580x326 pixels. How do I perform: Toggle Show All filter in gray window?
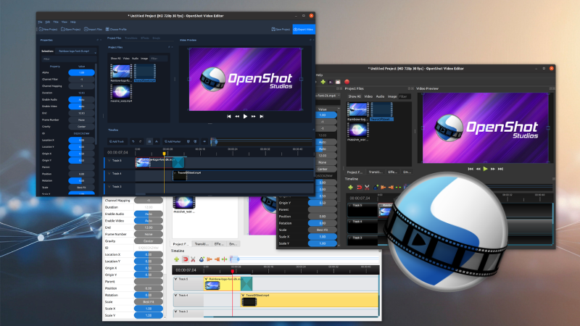(x=355, y=96)
